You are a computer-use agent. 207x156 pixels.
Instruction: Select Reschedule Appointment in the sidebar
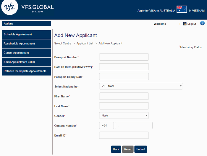26,44
